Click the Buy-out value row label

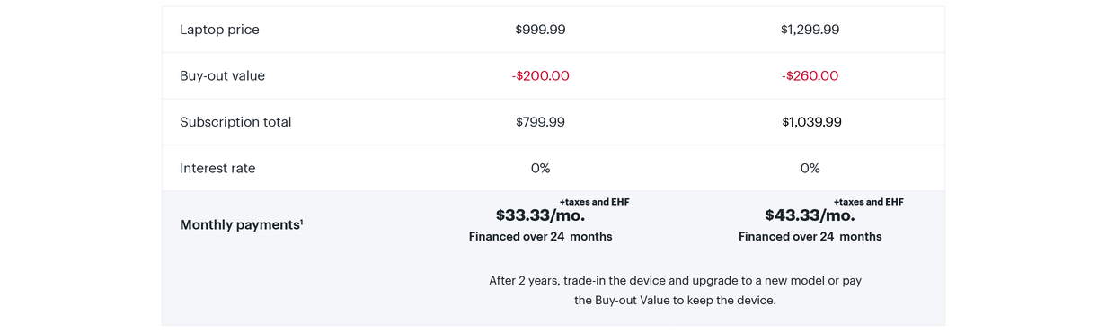pyautogui.click(x=222, y=76)
